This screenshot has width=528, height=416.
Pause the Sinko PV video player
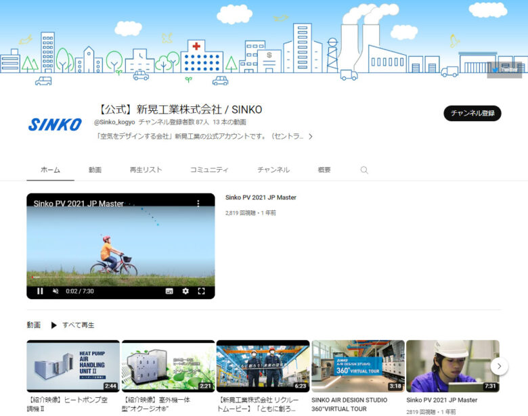click(40, 291)
